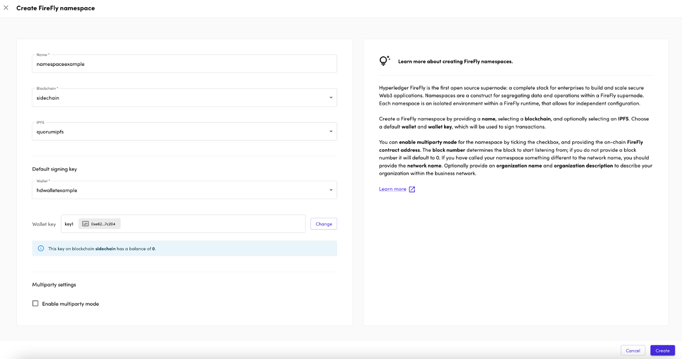Open the Wallet dropdown showing hdwalletexample
682x359 pixels.
tap(184, 190)
